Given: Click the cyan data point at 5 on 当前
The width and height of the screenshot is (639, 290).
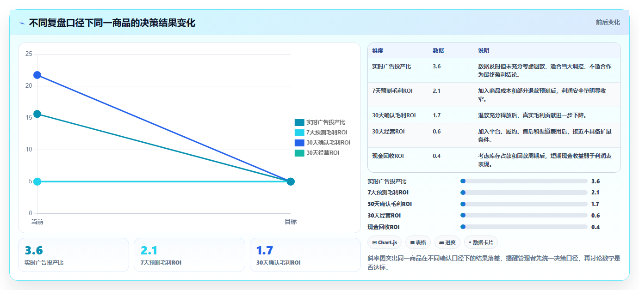Looking at the screenshot, I should (x=37, y=181).
